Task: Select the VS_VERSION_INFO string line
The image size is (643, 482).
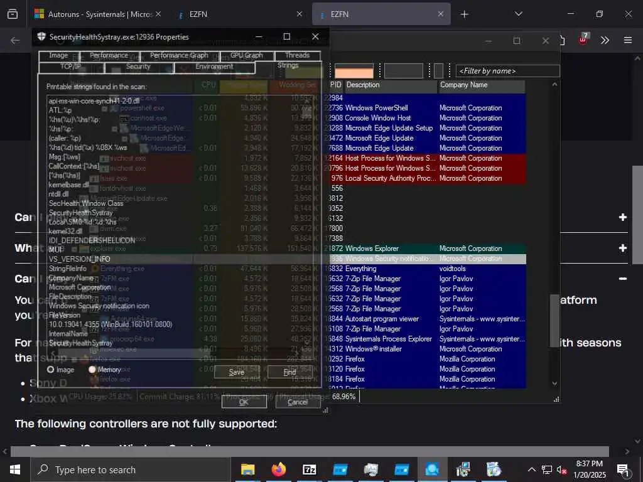Action: [x=79, y=259]
